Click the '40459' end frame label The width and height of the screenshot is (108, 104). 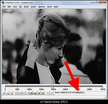pos(103,89)
